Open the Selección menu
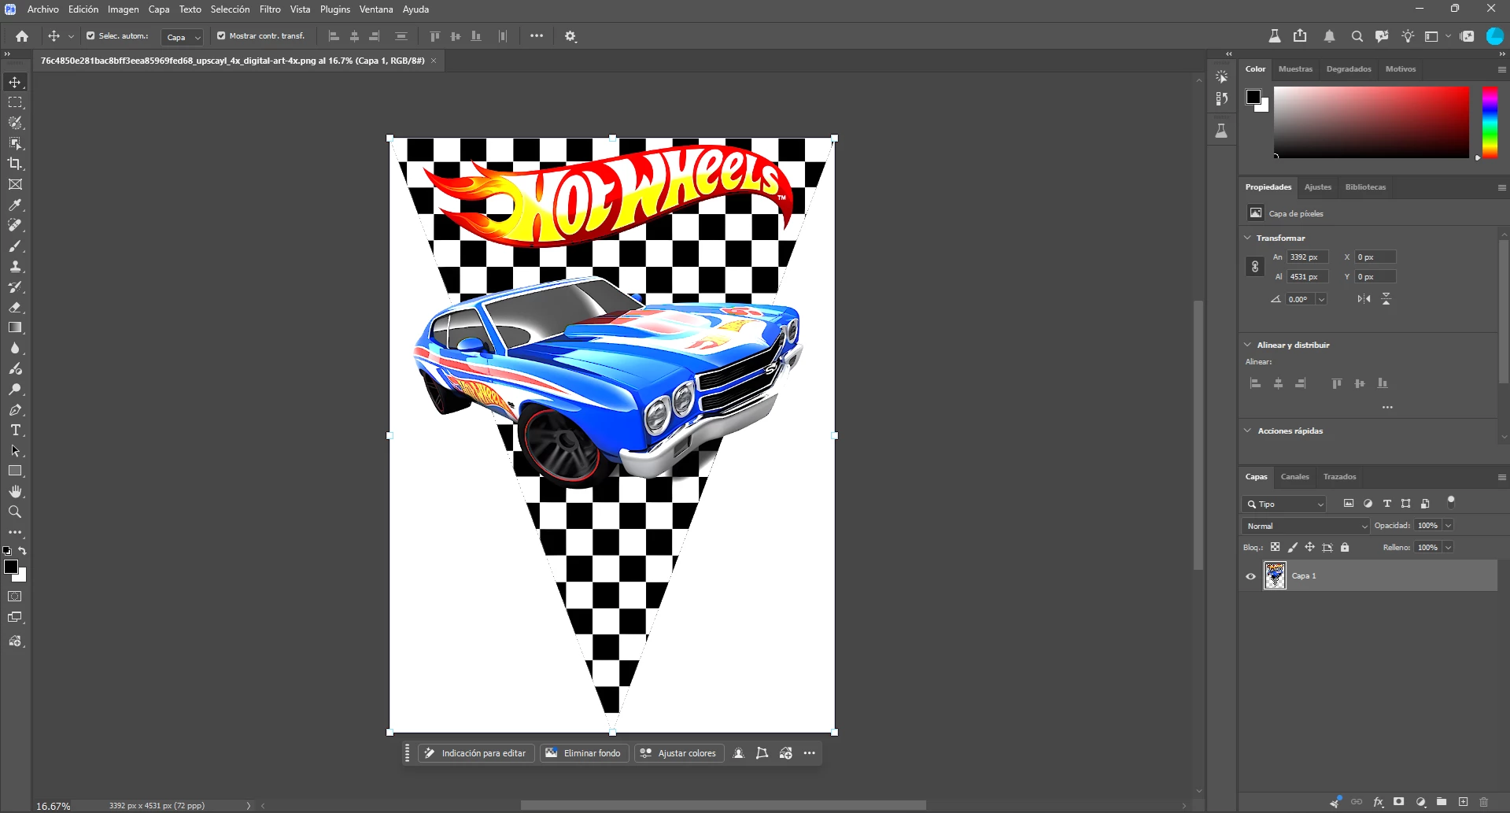This screenshot has width=1510, height=813. [230, 9]
